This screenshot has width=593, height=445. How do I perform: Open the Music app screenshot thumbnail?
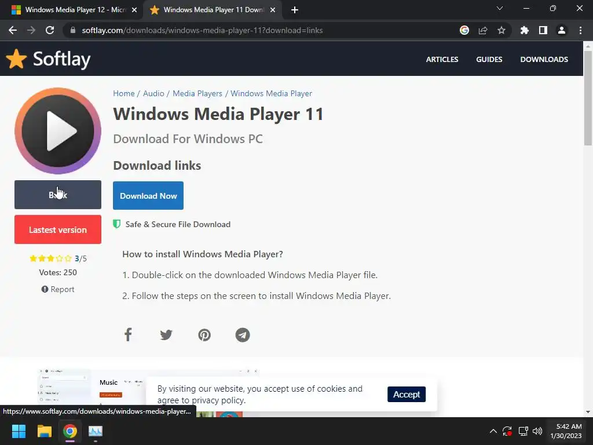[148, 392]
